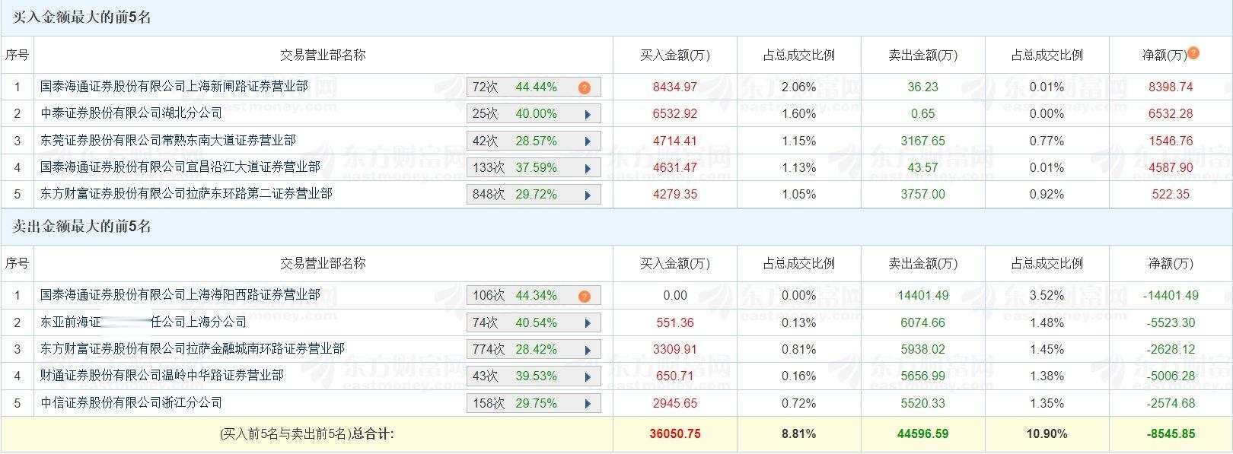The image size is (1233, 454).
Task: Open 中信证券股份有限公司浙江分公司 link
Action: (x=132, y=402)
